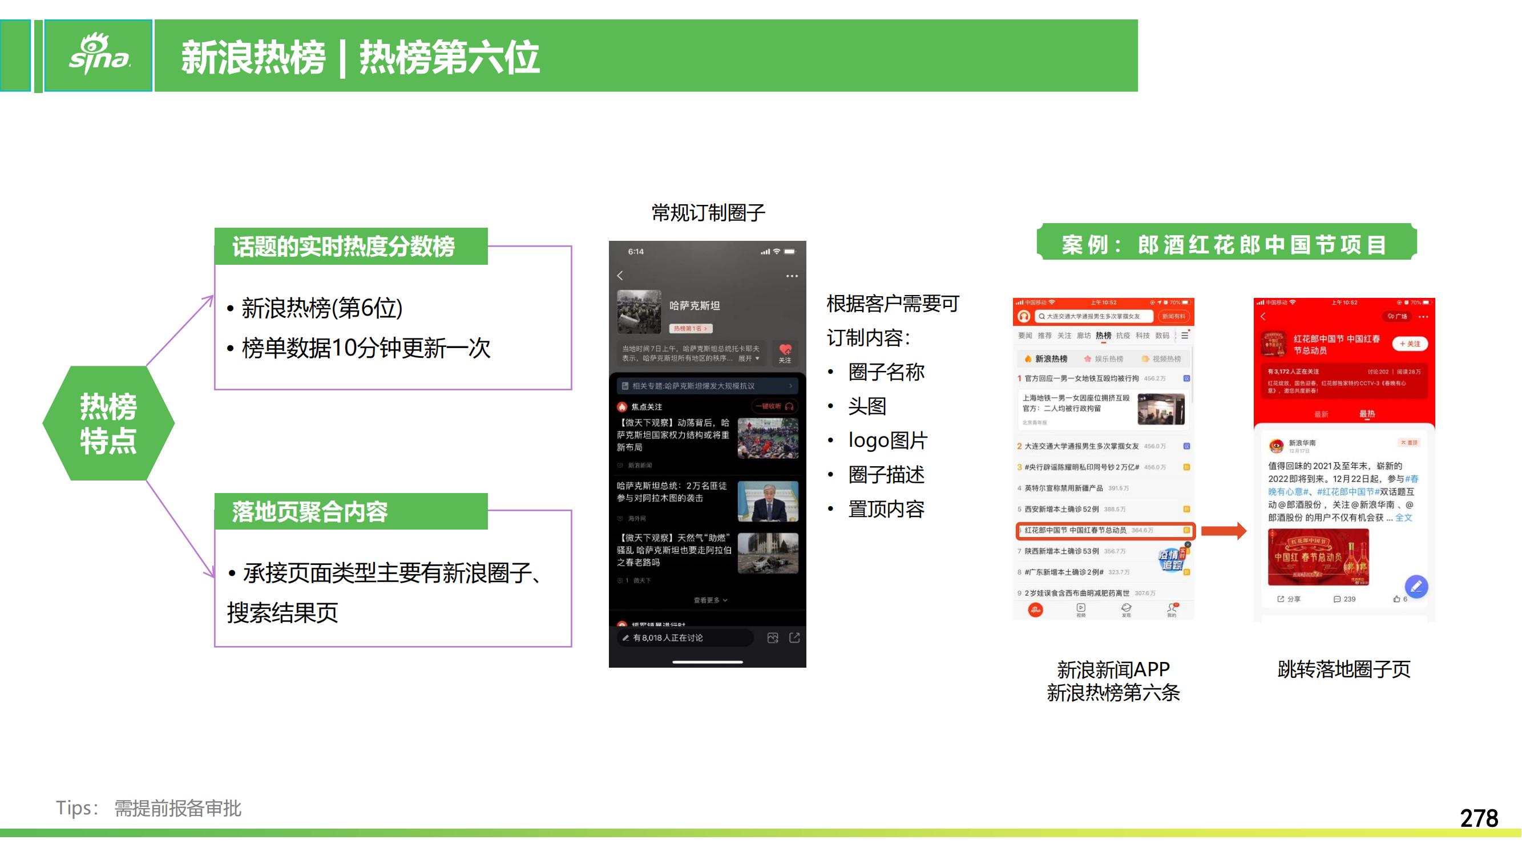Open hot item 5 西安新增本土确诊52例
Image resolution: width=1522 pixels, height=856 pixels.
tap(1103, 509)
